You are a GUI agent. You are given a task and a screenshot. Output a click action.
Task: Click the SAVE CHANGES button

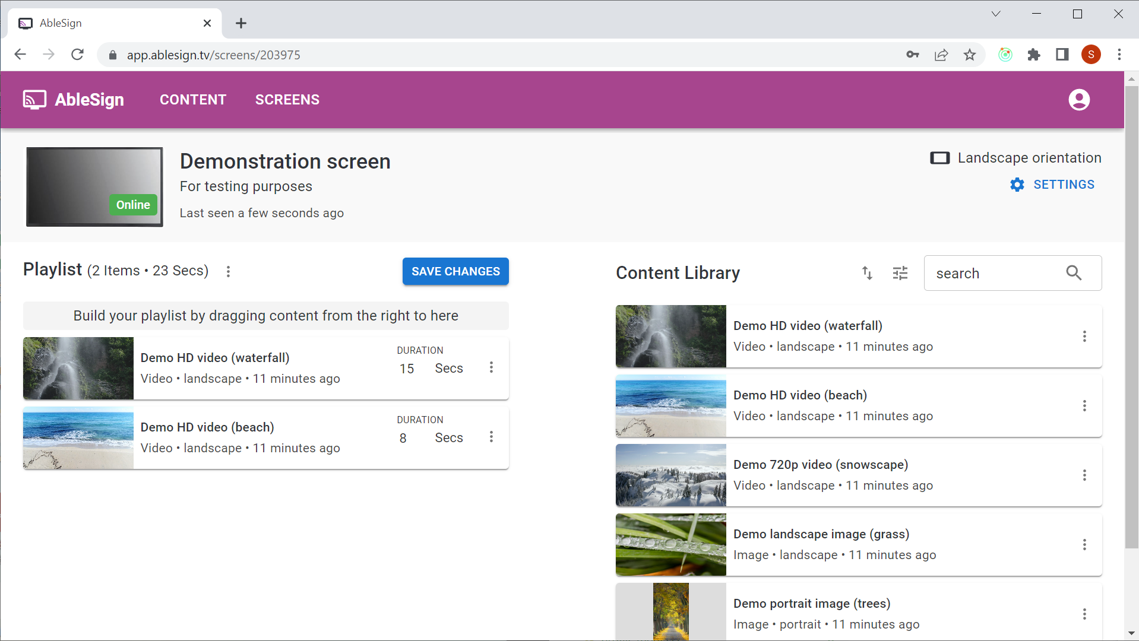455,271
